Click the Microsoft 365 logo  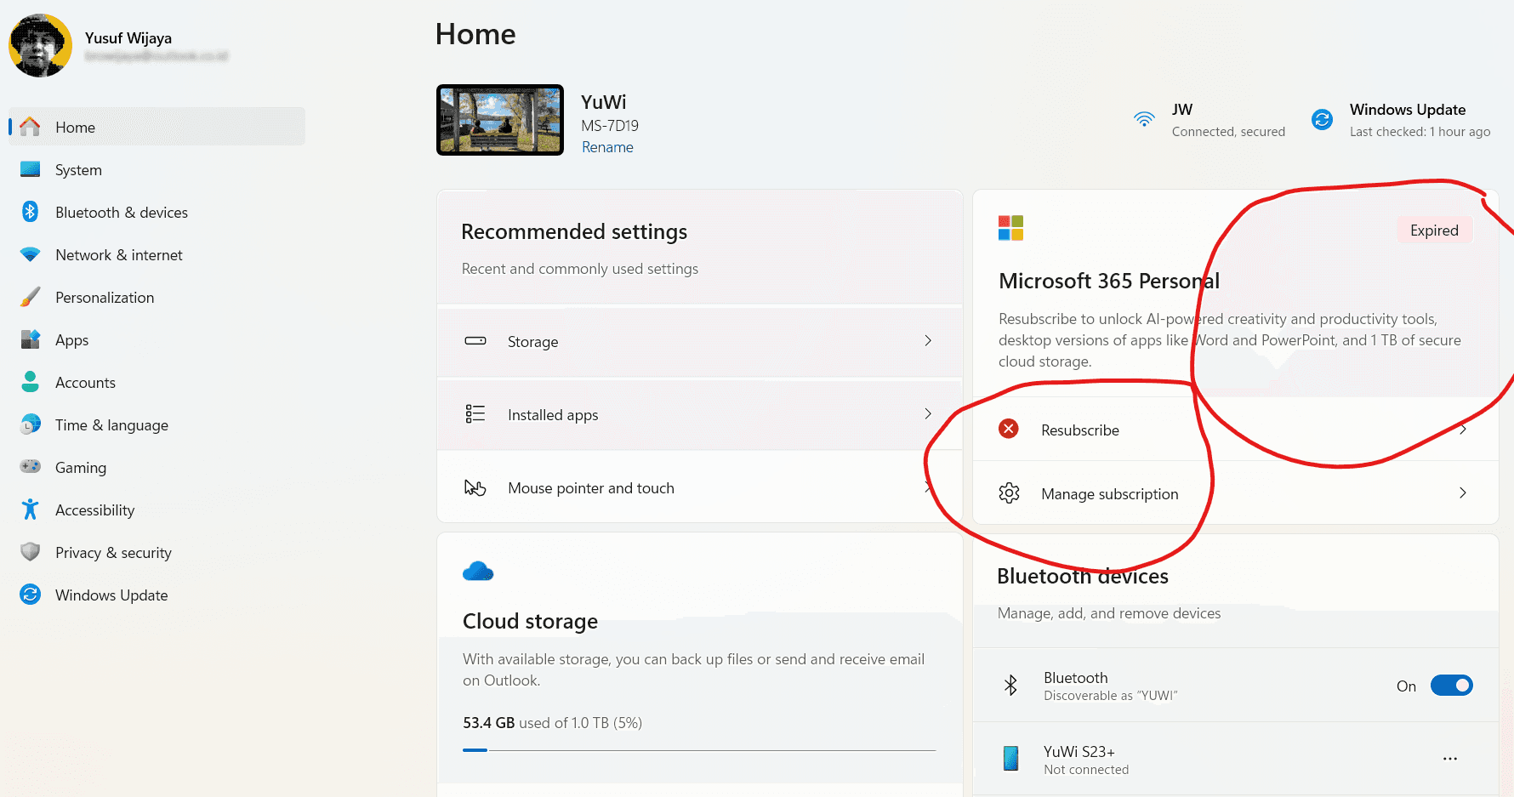(1010, 228)
